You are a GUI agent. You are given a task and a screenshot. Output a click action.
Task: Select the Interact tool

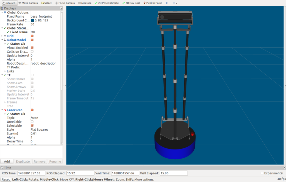pos(9,3)
